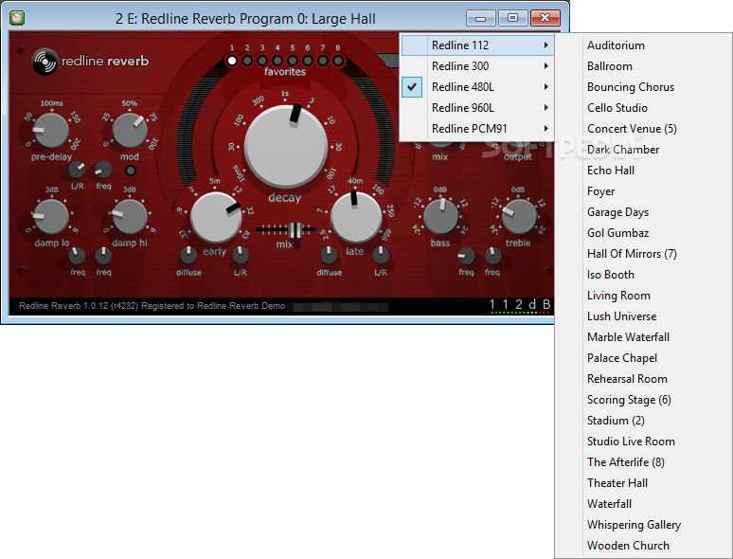Screen dimensions: 733x559
Task: Click the green plugin icon in title bar
Action: pyautogui.click(x=17, y=18)
